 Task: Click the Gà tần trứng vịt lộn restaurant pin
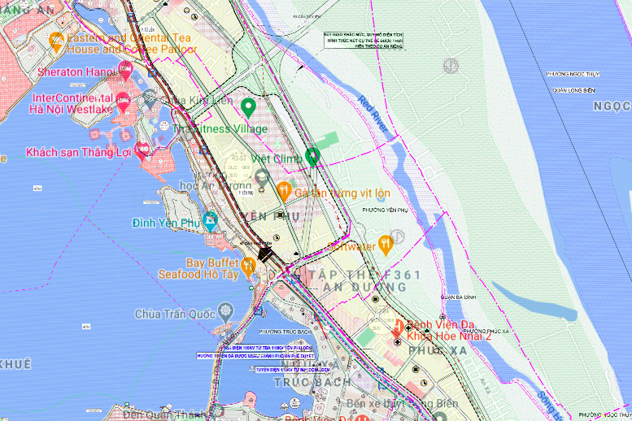coord(284,191)
